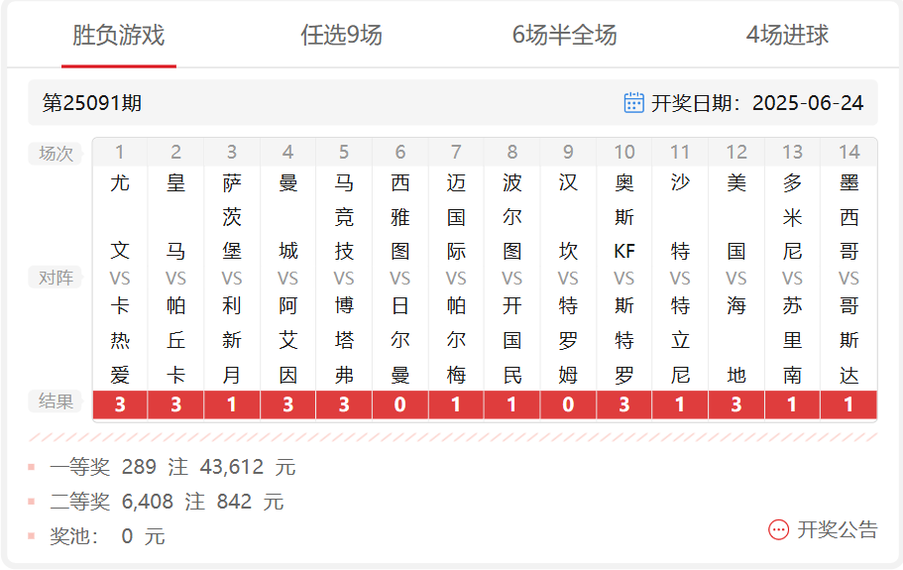903x570 pixels.
Task: Select match number 7 header
Action: point(456,152)
